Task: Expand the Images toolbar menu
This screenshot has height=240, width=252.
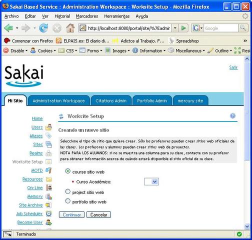Action: tap(117, 50)
